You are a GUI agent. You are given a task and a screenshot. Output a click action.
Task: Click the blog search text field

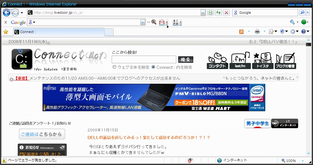click(144, 59)
